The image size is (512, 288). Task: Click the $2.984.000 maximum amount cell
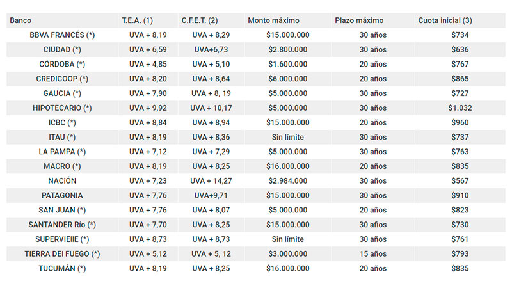click(287, 181)
